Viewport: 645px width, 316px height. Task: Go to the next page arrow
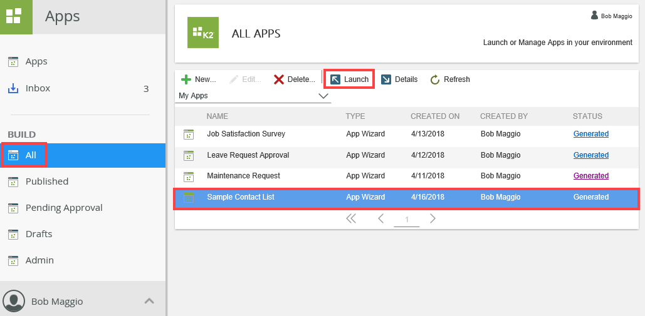pos(433,218)
